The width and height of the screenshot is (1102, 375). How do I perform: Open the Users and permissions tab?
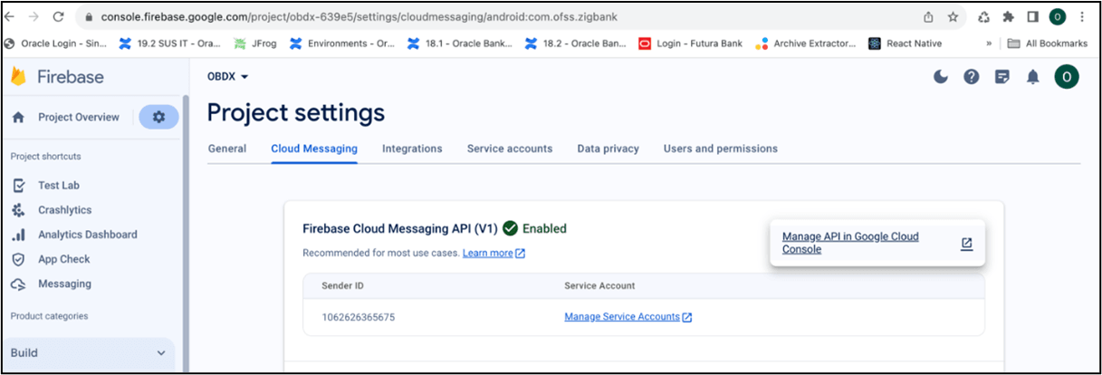click(x=721, y=149)
